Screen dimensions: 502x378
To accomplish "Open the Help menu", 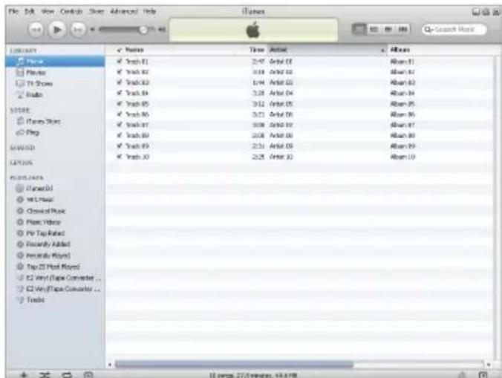I will [x=149, y=12].
